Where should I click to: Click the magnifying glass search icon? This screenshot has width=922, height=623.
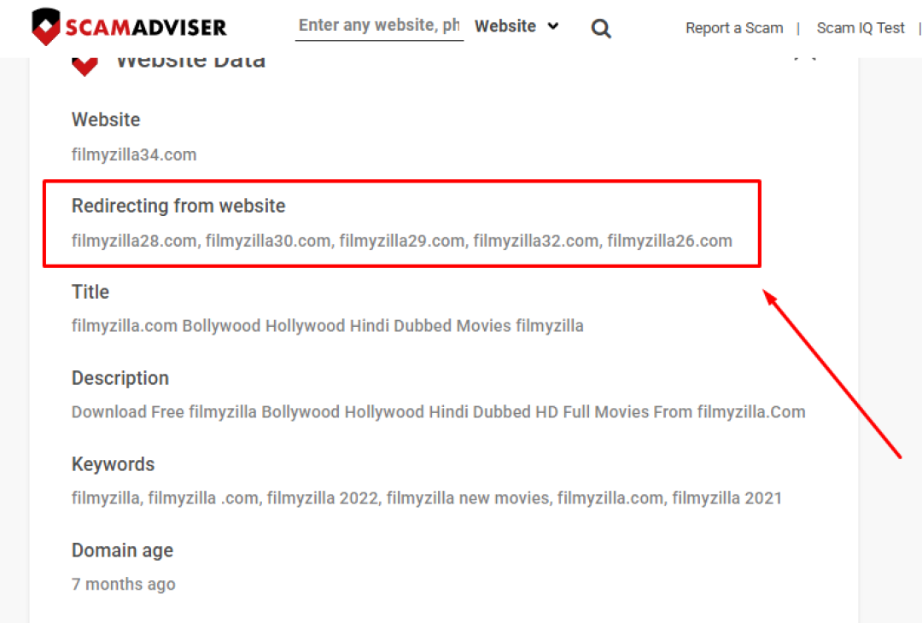point(600,27)
